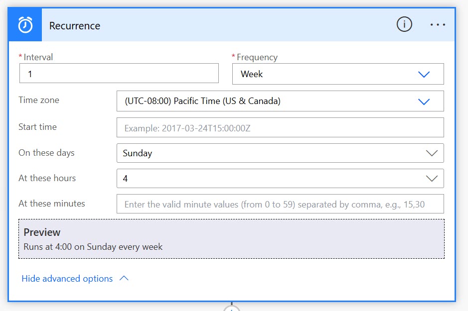Click the Time zone dropdown arrow icon
The image size is (468, 311).
click(424, 102)
